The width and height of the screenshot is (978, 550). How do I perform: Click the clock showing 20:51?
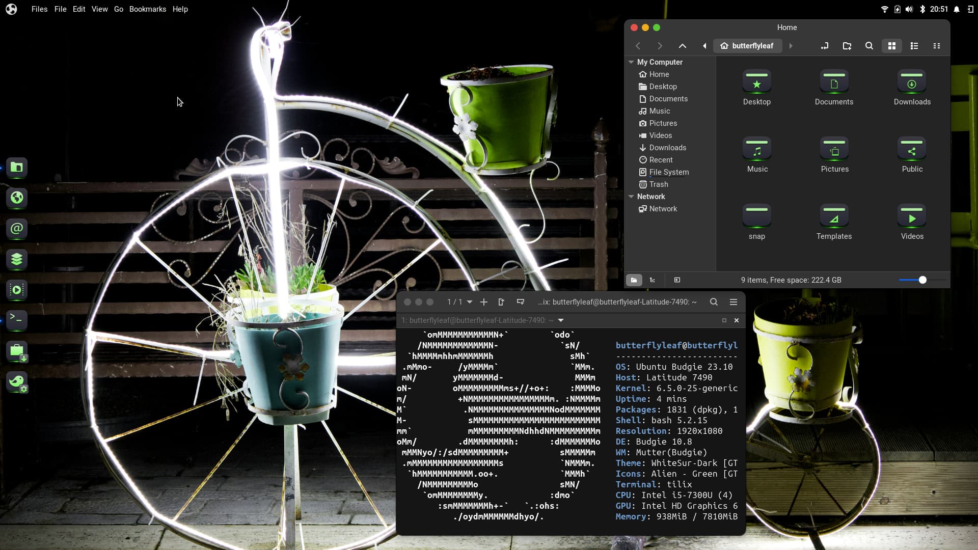click(939, 9)
